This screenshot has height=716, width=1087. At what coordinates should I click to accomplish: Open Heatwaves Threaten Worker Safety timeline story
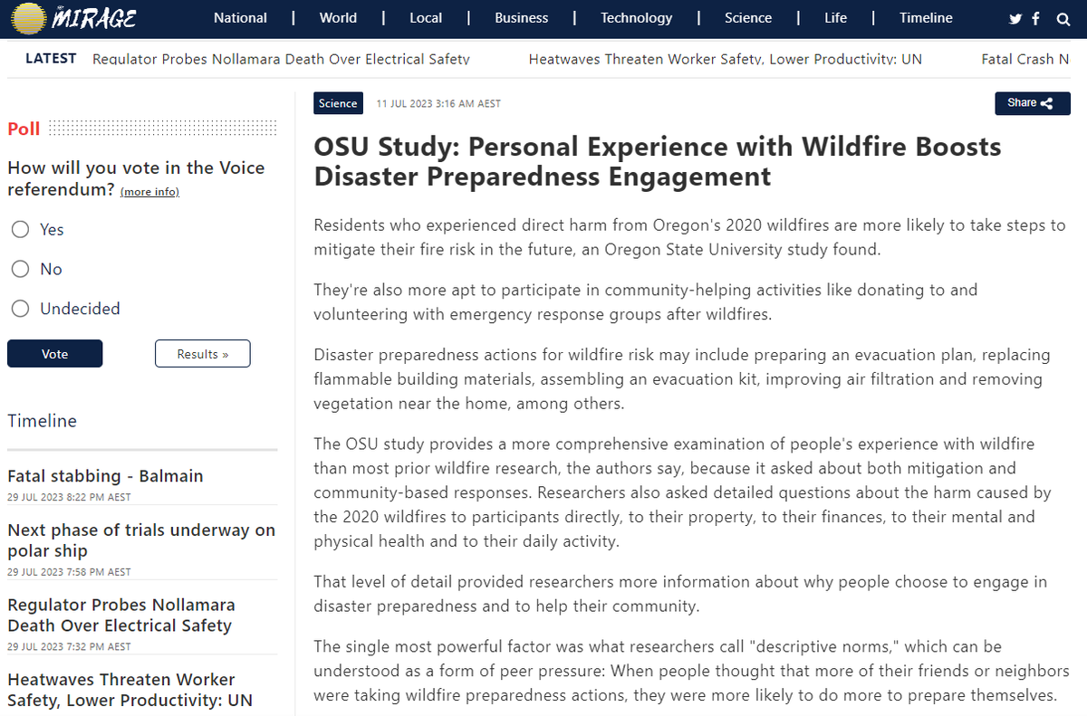(x=130, y=690)
